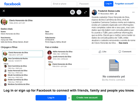
Task: Click the thumbs-up Like icon
Action: click(100, 52)
